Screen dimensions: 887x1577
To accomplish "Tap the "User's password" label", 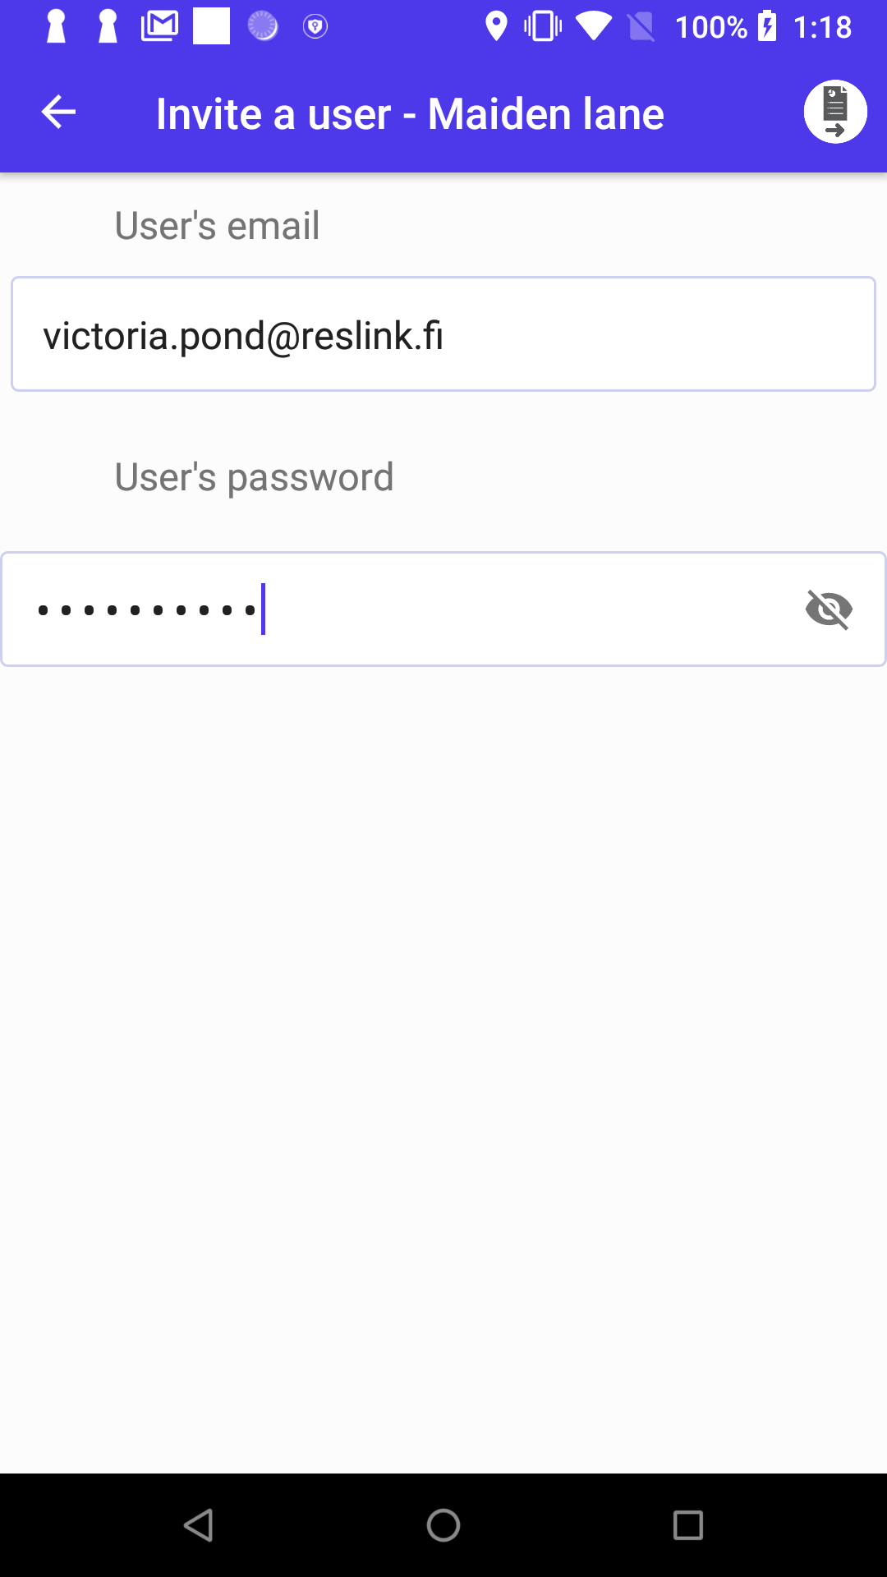I will tap(254, 477).
